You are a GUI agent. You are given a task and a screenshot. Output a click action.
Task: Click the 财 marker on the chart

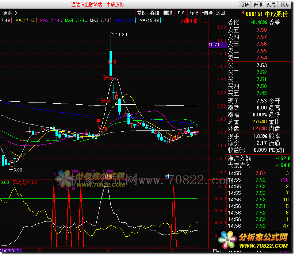[167, 177]
